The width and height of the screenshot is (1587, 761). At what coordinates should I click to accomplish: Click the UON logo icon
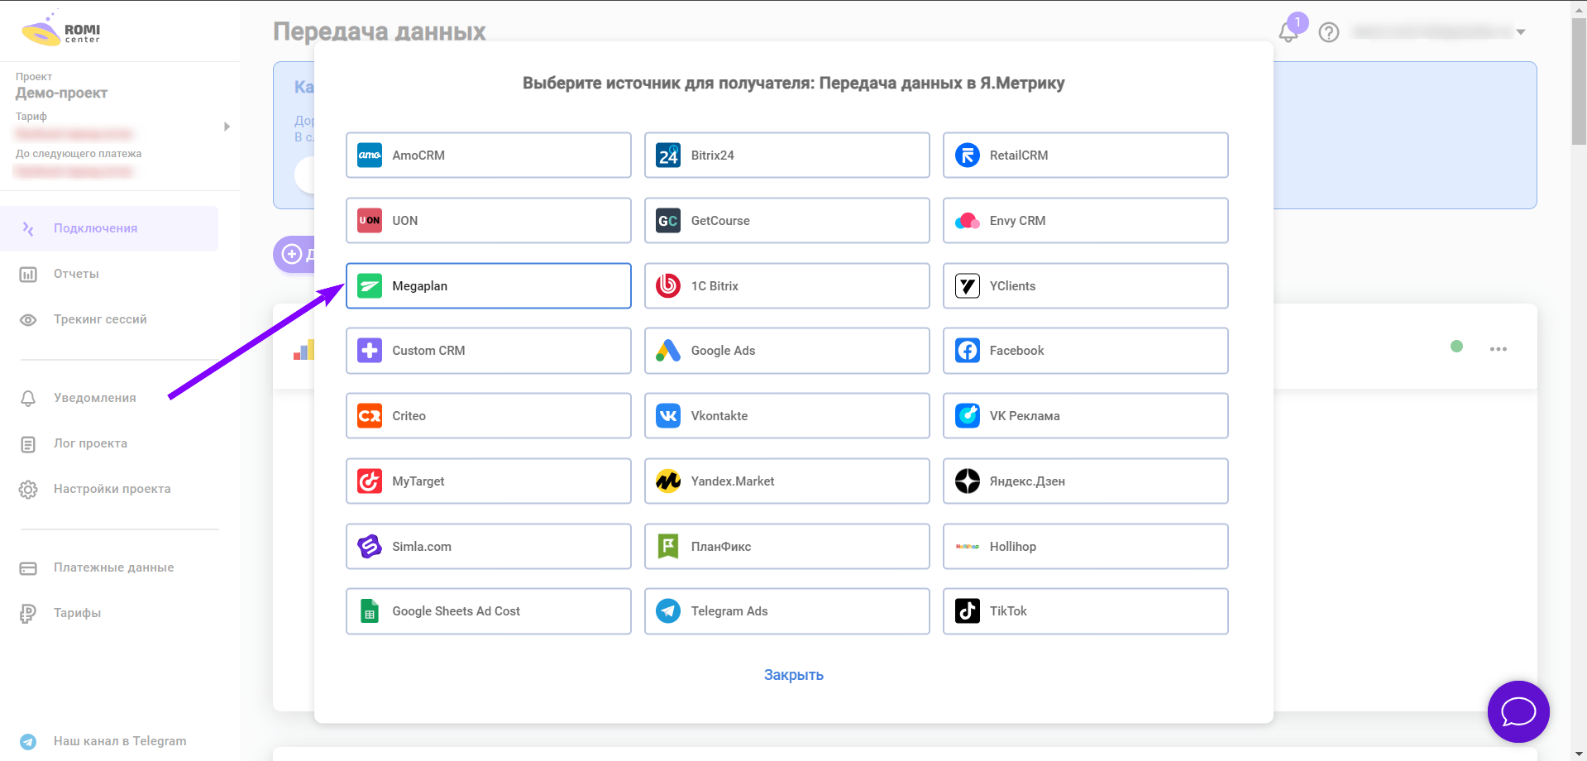pos(370,220)
